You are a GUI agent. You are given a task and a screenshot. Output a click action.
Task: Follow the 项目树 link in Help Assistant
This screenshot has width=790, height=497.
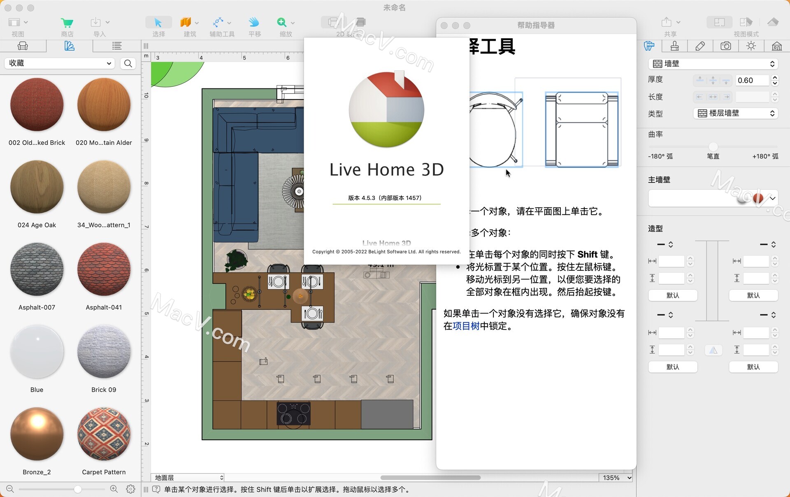coord(466,326)
